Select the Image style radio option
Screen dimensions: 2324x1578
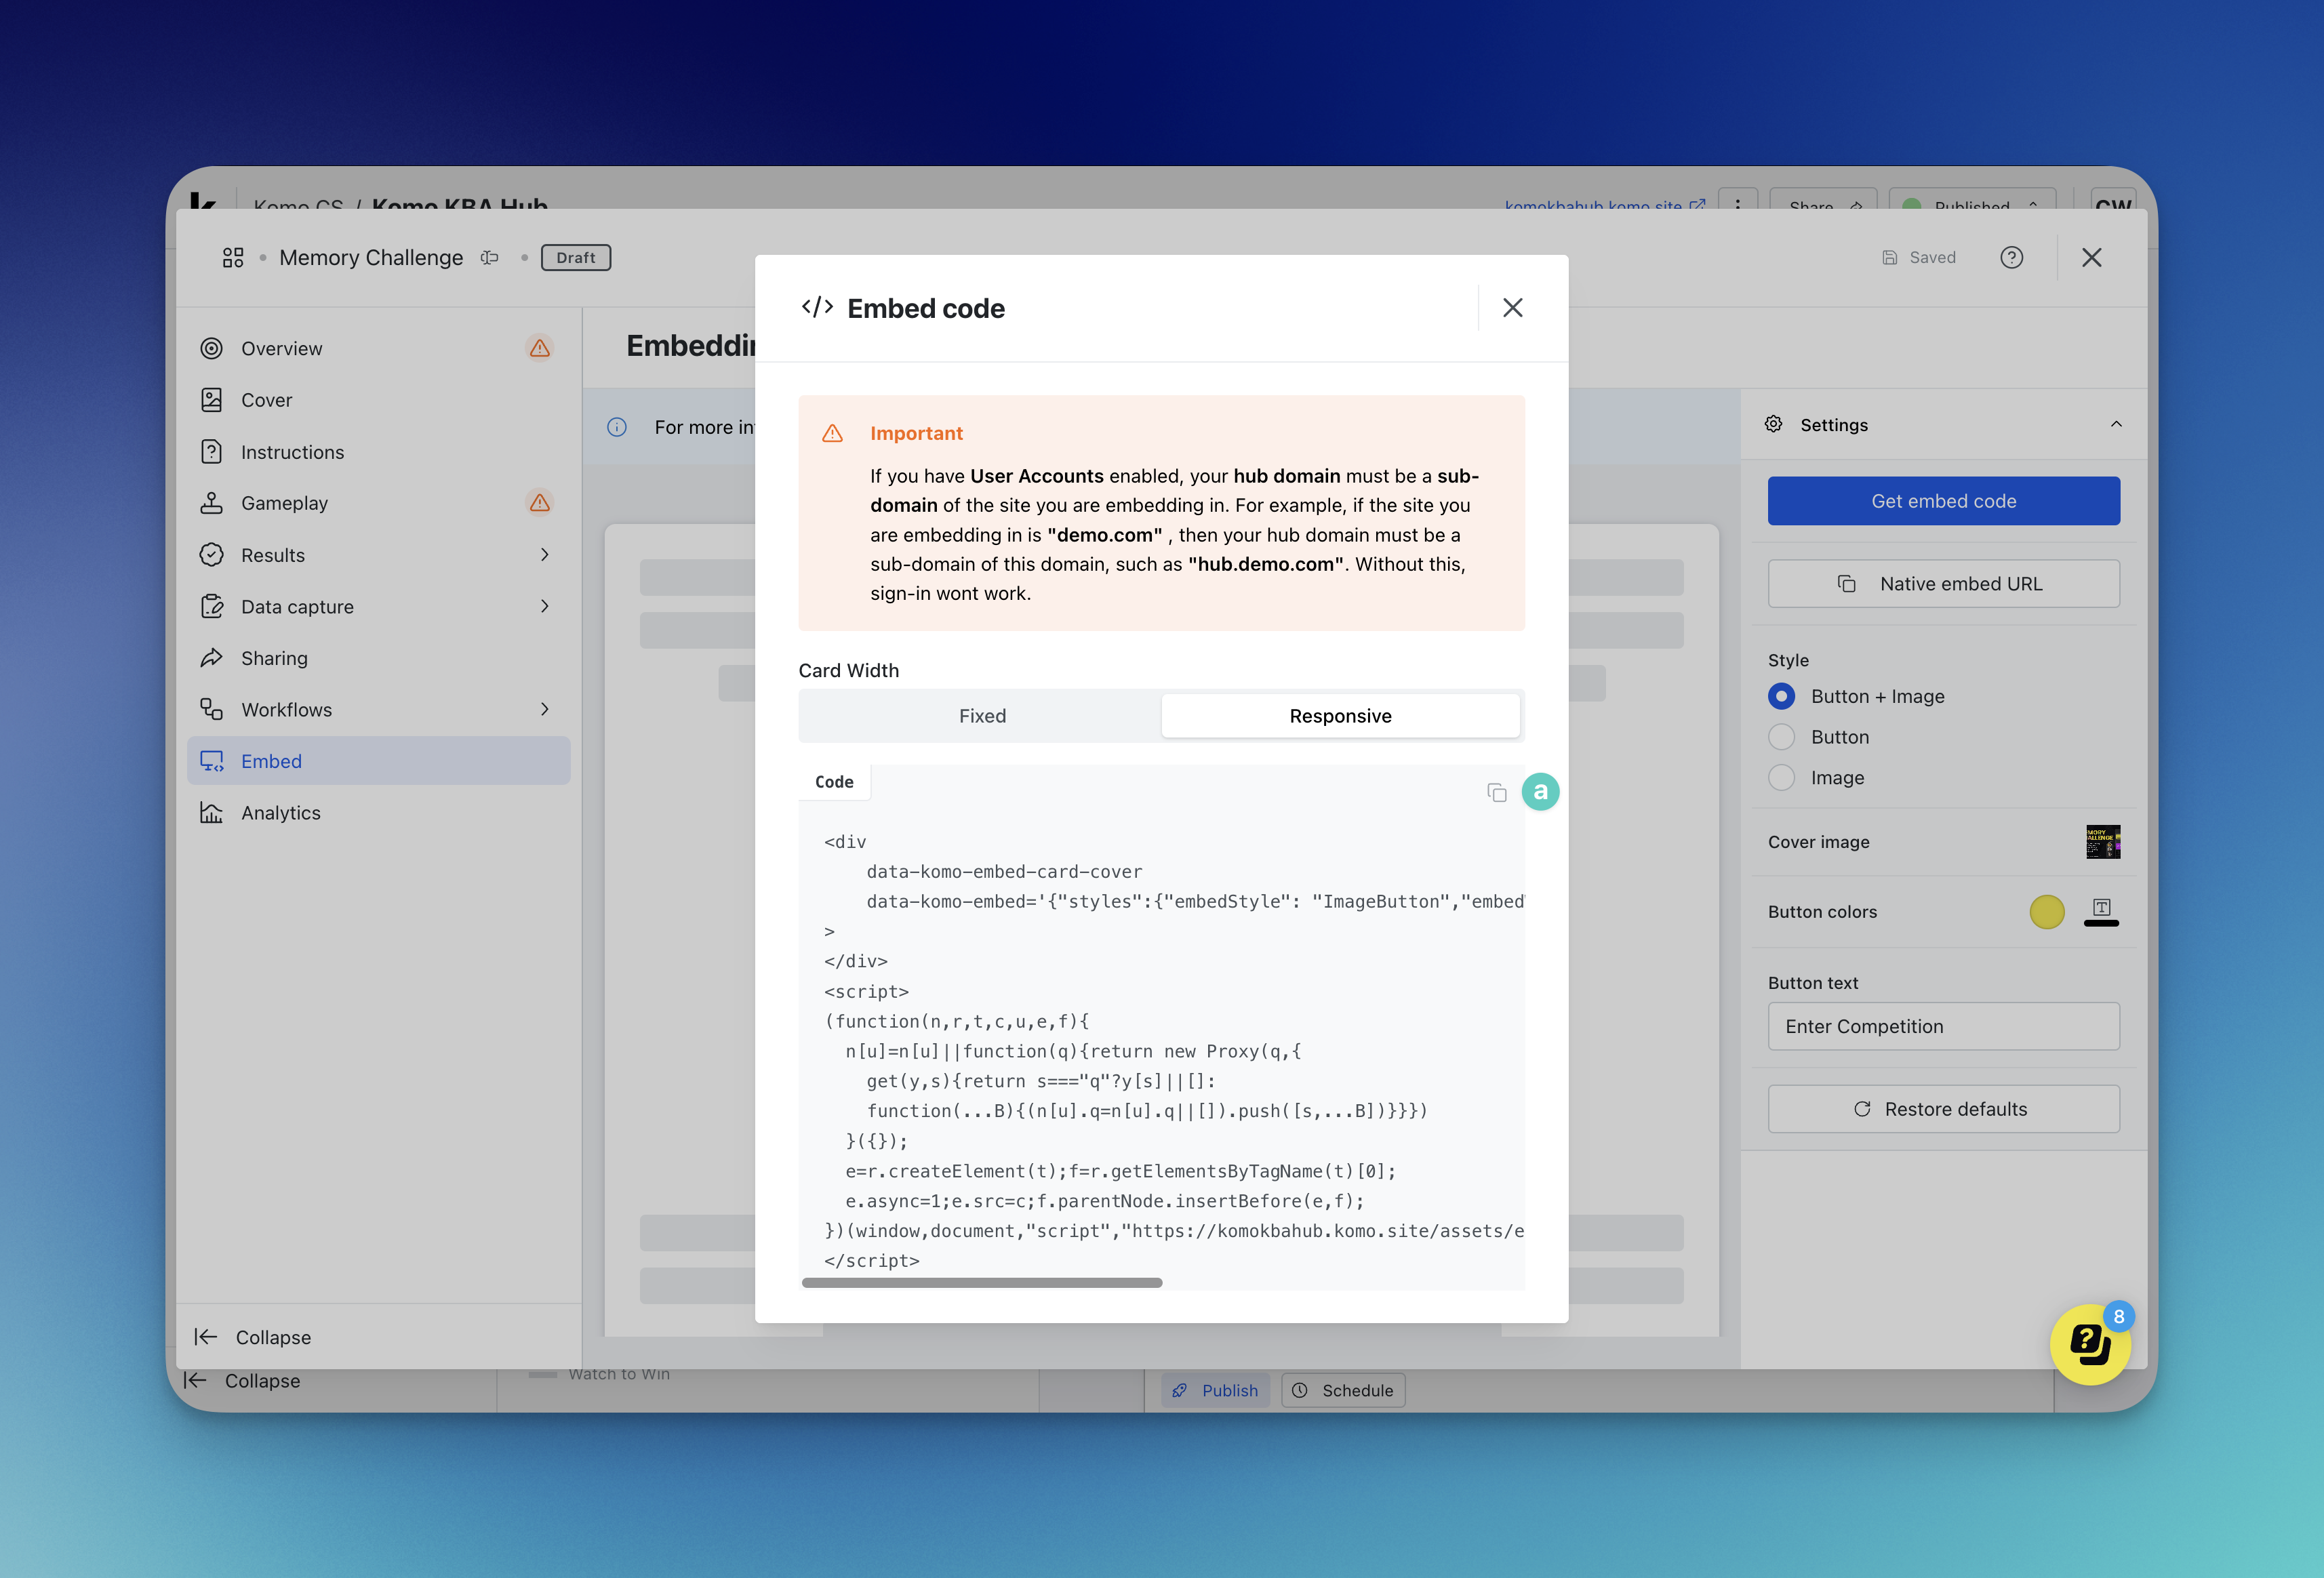point(1781,778)
